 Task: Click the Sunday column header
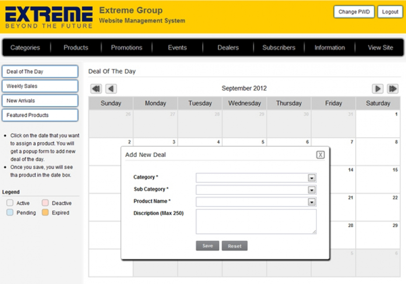click(x=111, y=103)
